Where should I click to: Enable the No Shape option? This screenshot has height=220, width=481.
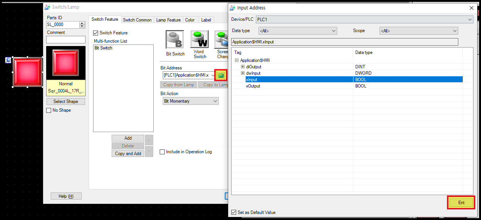coord(48,110)
